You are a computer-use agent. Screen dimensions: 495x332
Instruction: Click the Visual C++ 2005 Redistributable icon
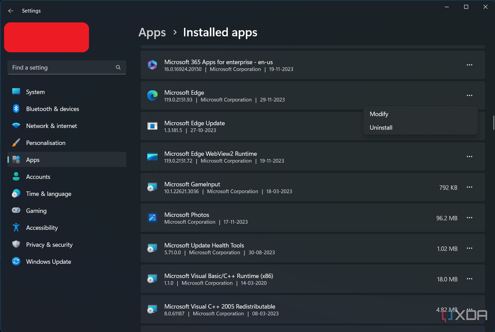click(x=152, y=309)
